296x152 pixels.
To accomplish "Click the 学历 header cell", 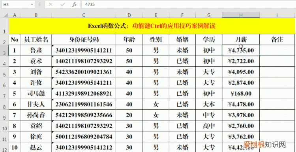I will click(x=209, y=39).
